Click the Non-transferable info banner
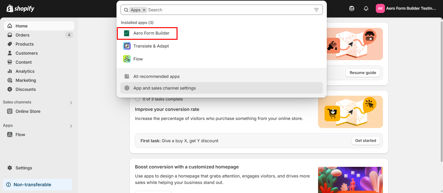The height and width of the screenshot is (193, 443). coord(37,185)
